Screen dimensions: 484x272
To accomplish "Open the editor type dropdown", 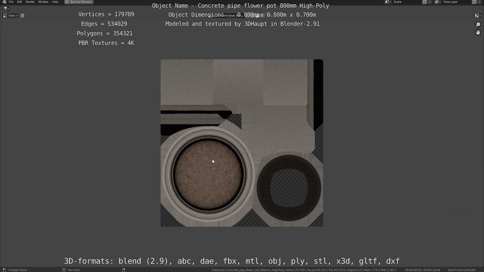I will (6, 9).
